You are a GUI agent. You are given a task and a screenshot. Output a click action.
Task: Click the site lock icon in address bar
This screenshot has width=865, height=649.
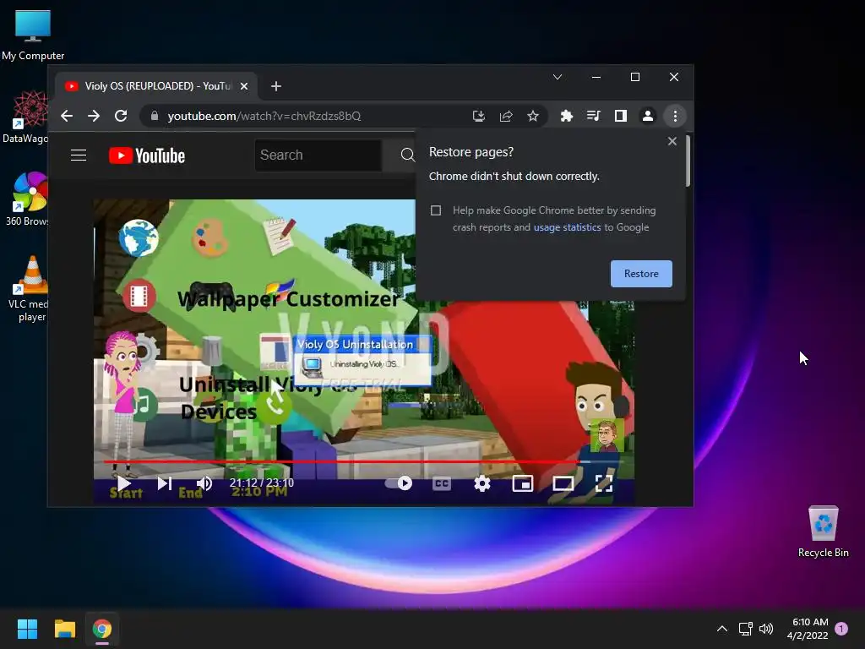tap(155, 116)
